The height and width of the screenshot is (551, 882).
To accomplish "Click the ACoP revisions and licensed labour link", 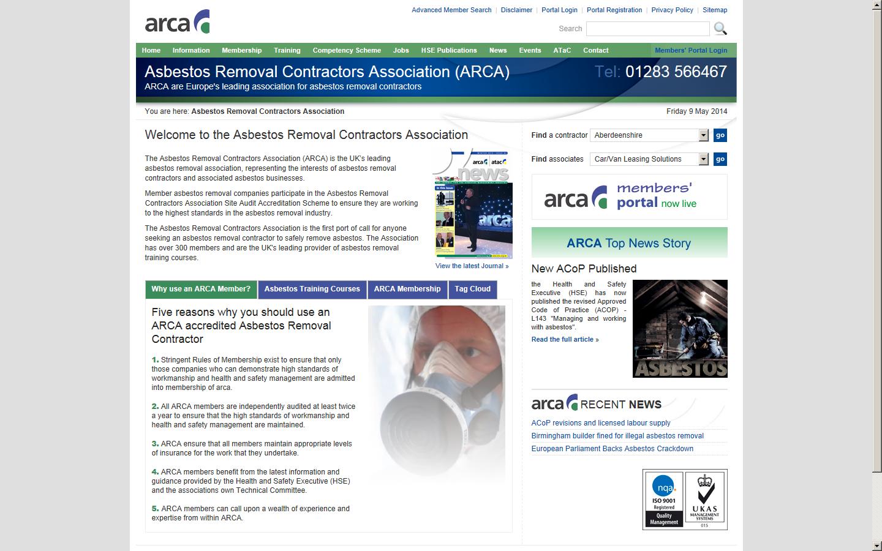I will pos(600,423).
